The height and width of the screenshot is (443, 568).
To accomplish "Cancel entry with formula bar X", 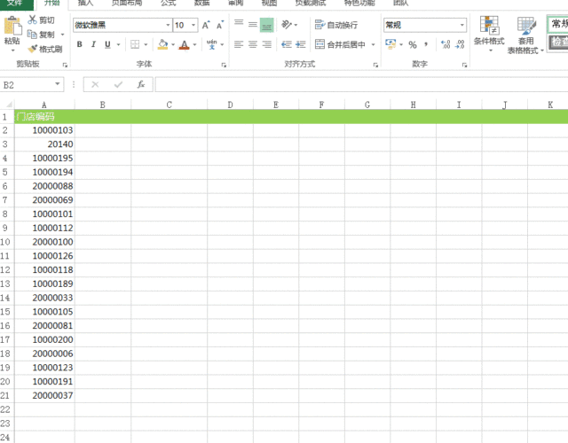I will click(95, 85).
